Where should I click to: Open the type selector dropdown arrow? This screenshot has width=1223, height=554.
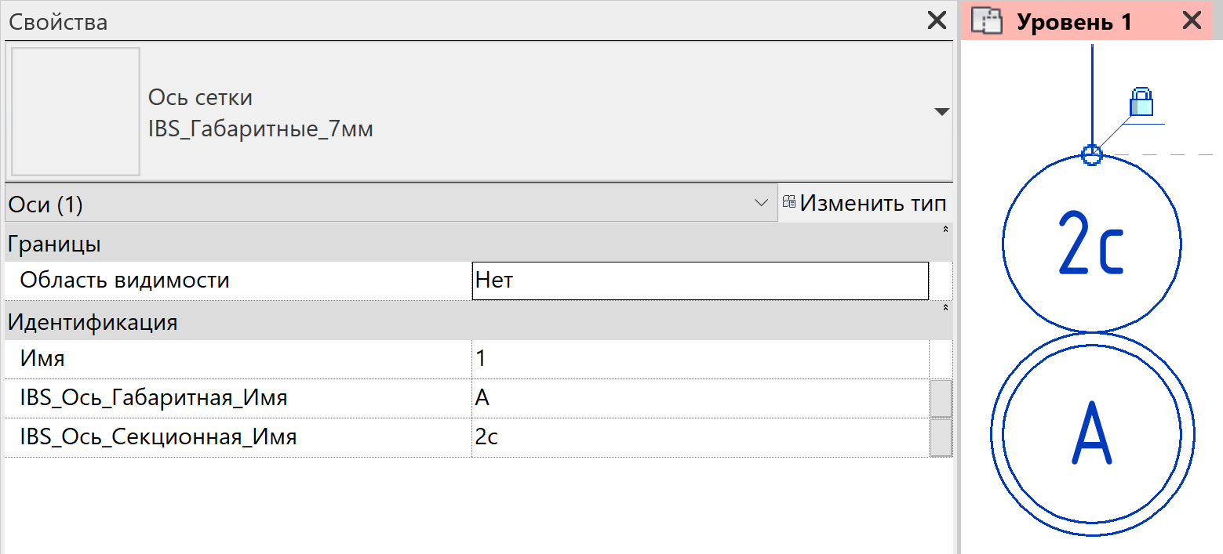[942, 112]
